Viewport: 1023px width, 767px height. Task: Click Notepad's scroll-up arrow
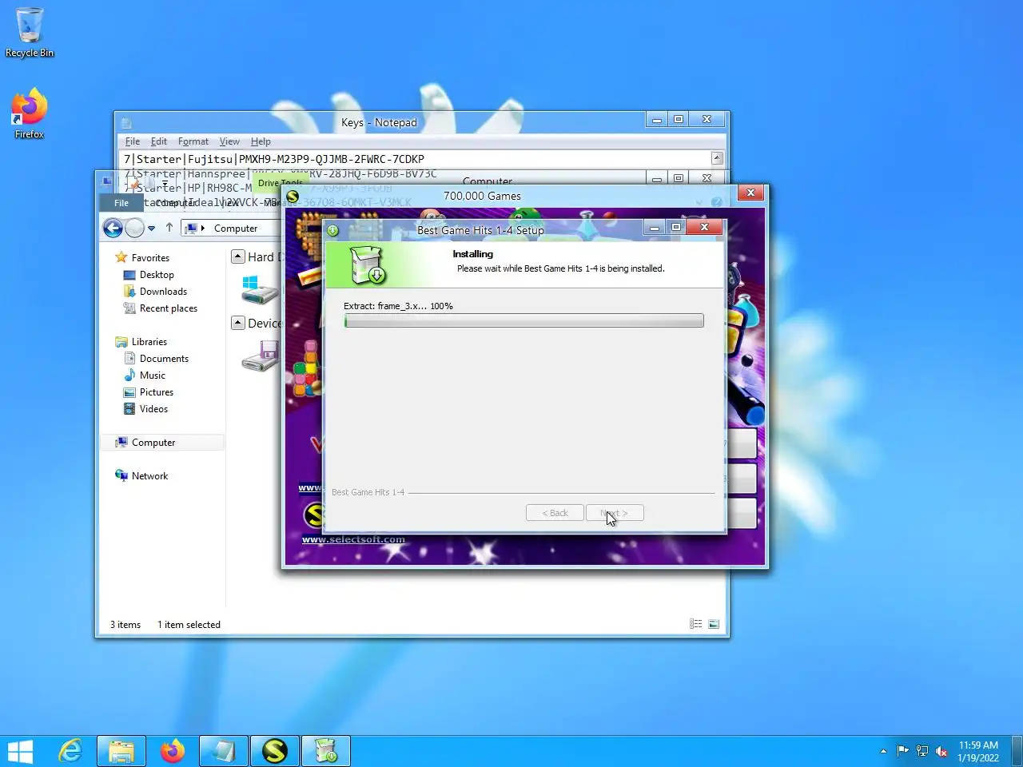tap(717, 158)
